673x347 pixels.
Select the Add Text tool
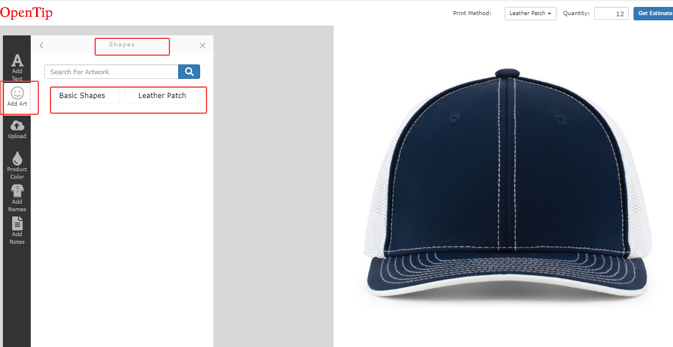pyautogui.click(x=17, y=67)
